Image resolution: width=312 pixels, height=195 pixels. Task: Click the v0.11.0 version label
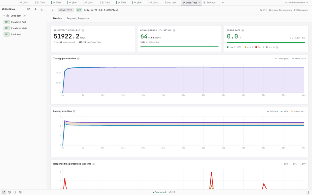point(172,192)
